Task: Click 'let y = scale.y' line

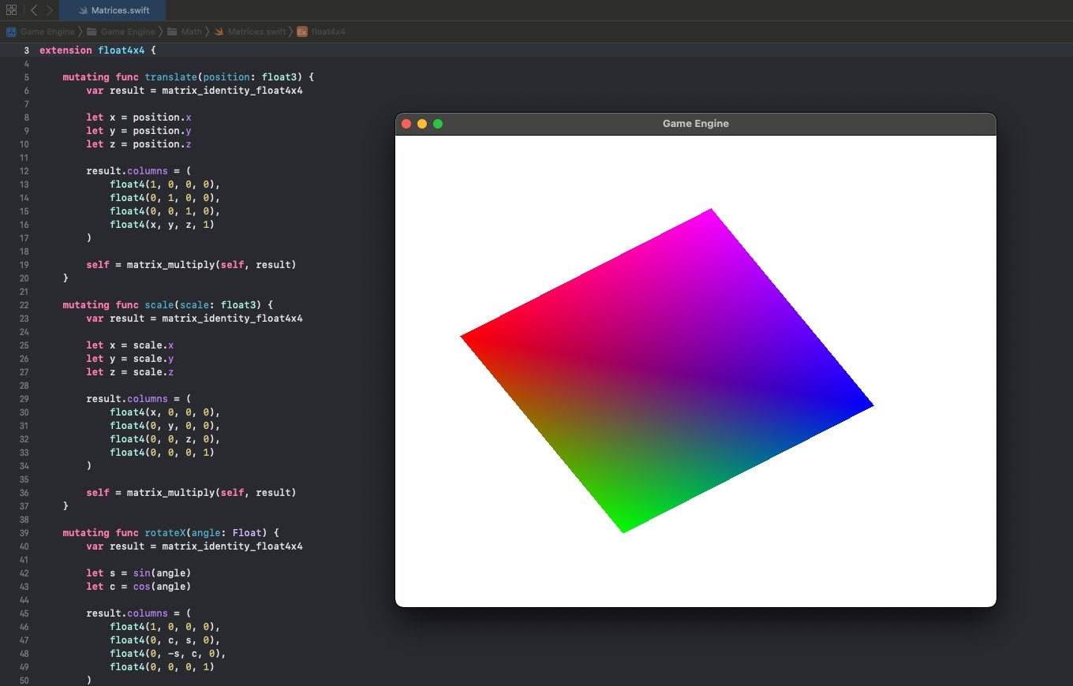Action: click(x=130, y=359)
